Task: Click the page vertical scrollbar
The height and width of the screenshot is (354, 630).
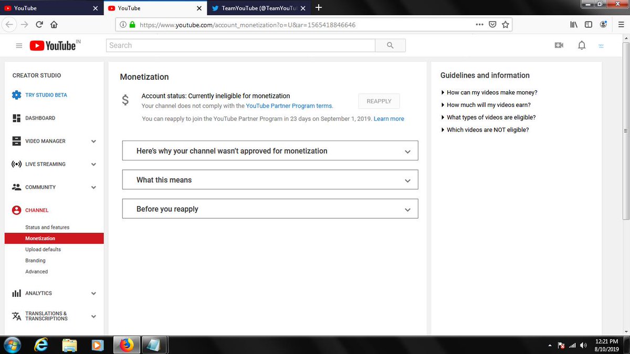Action: (625, 130)
